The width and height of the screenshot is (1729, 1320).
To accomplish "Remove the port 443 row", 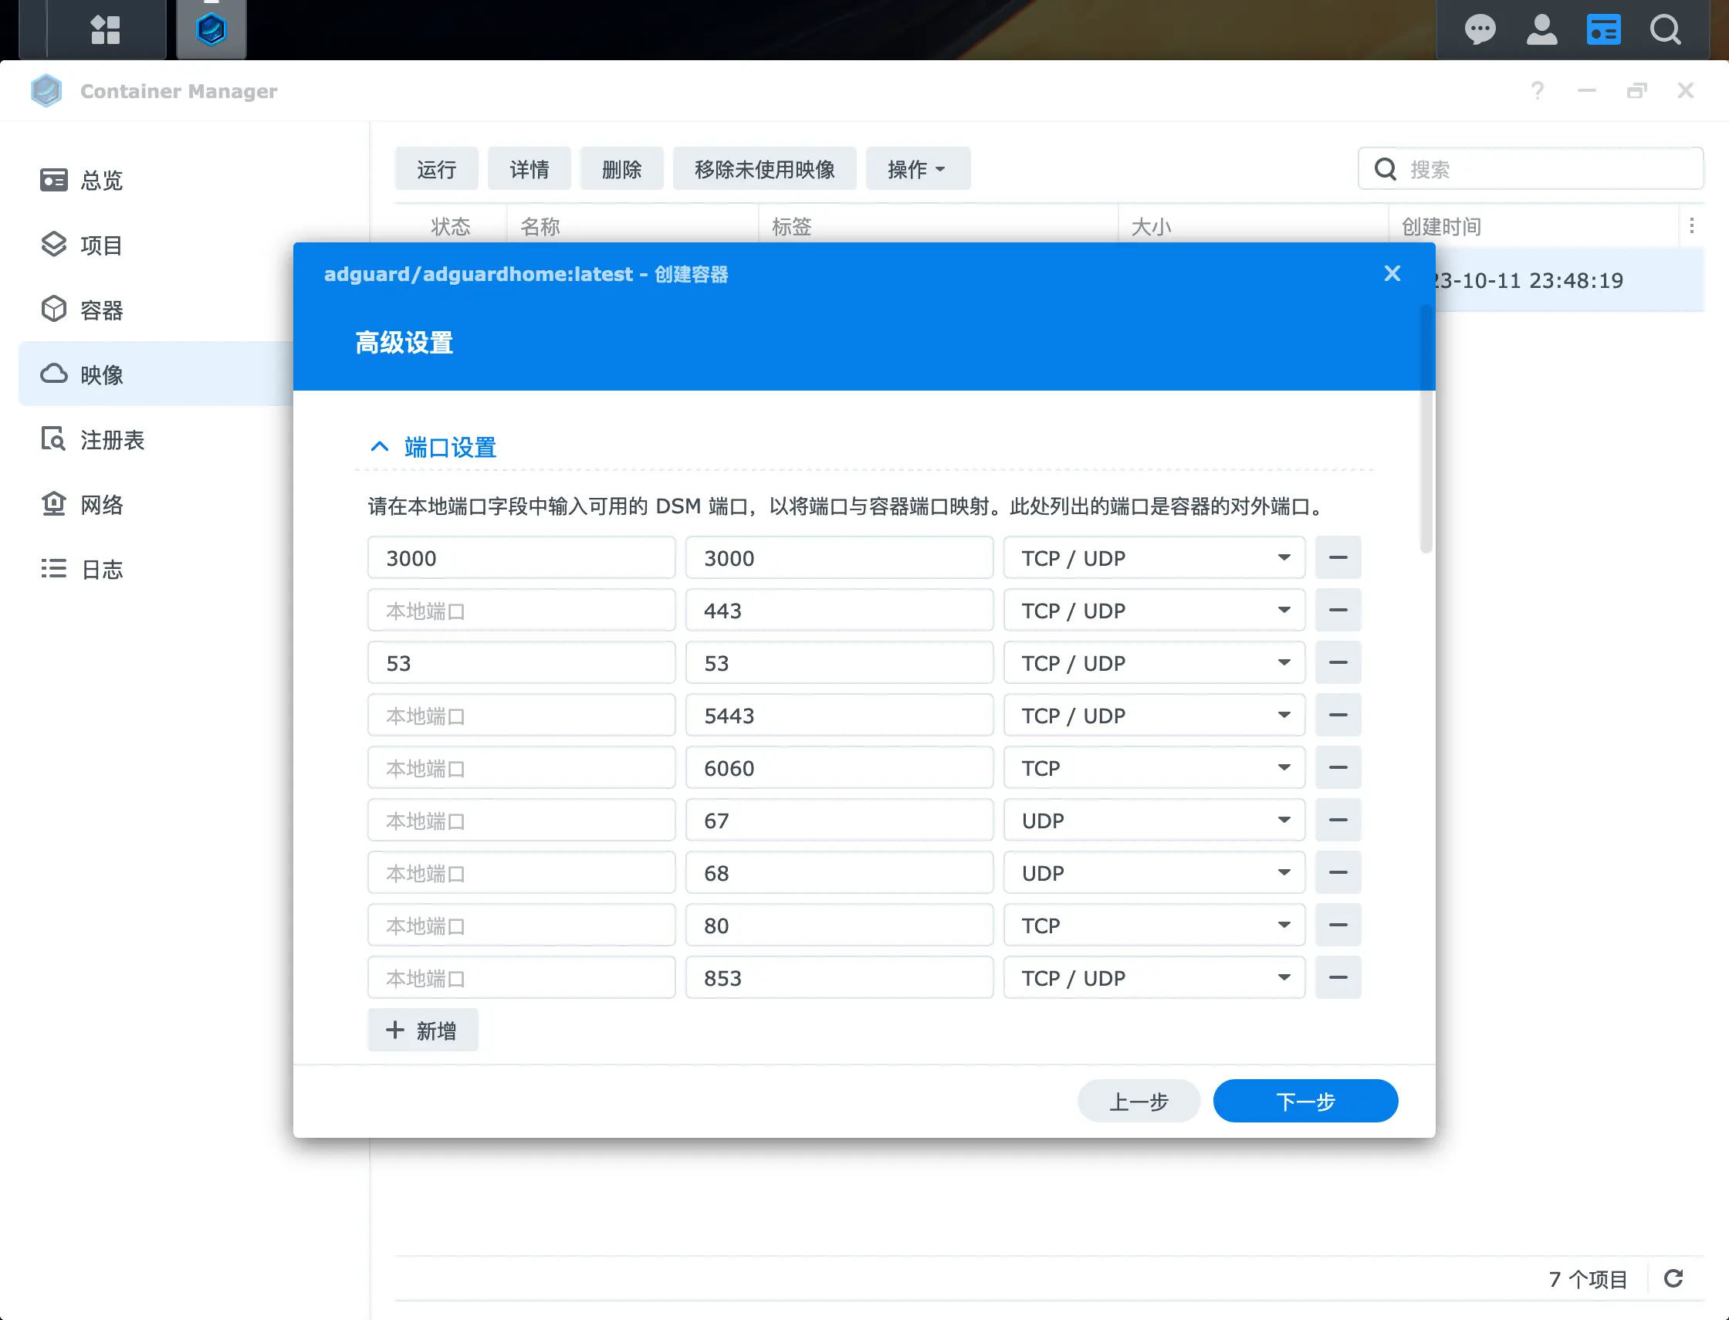I will coord(1338,611).
